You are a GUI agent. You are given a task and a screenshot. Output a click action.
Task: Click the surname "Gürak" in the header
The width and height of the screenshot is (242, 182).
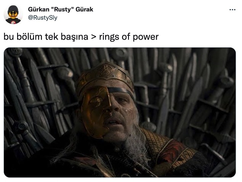pos(84,10)
